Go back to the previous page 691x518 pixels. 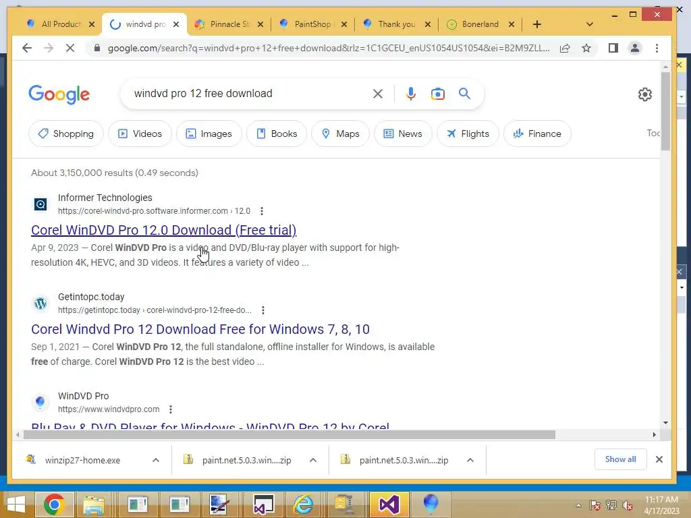(x=27, y=48)
